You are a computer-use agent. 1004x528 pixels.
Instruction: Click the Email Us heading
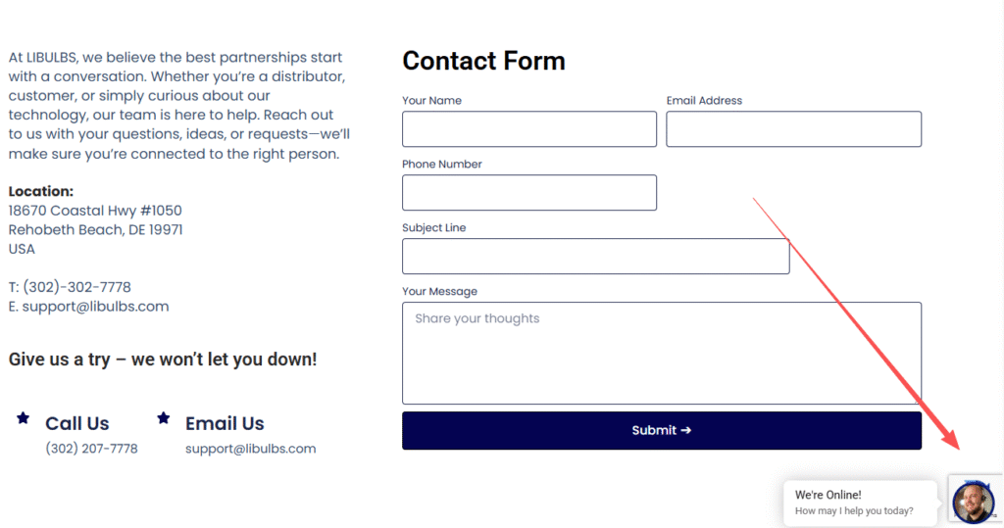[225, 423]
